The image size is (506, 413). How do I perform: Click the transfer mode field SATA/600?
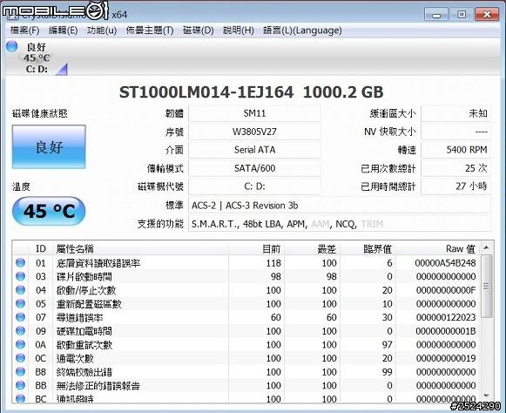(254, 168)
